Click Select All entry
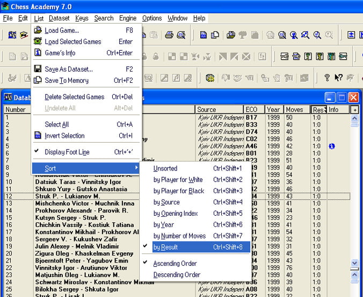This screenshot has height=297, width=363. [86, 124]
